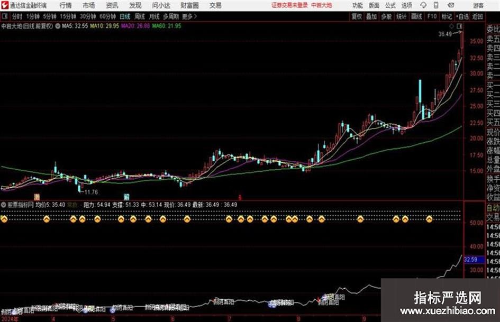
Task: Switch to the 分时 period tab
Action: click(17, 16)
